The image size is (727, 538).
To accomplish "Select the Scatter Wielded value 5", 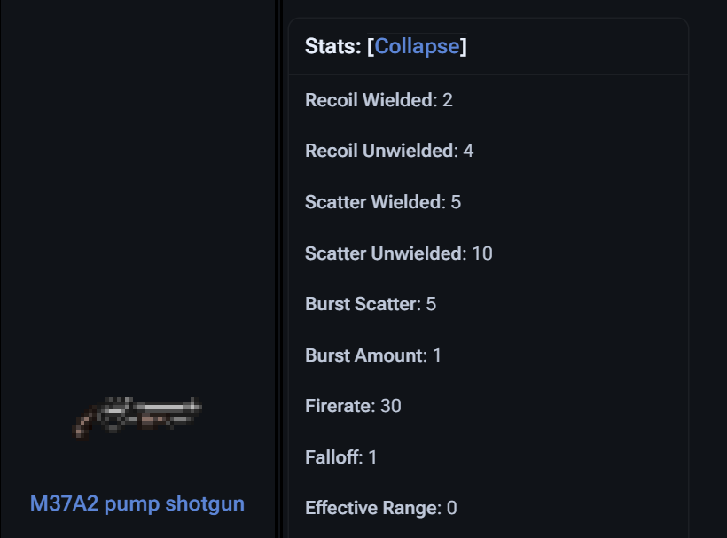I will 456,202.
